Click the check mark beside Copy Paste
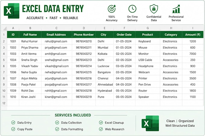 point(13,129)
